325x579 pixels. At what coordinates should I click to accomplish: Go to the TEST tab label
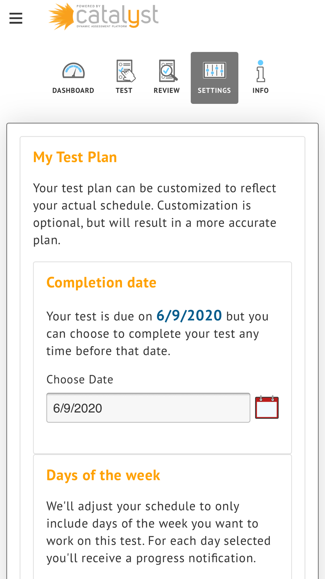pyautogui.click(x=124, y=91)
